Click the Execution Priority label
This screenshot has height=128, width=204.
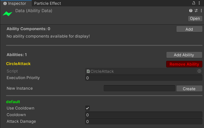[x=23, y=78]
